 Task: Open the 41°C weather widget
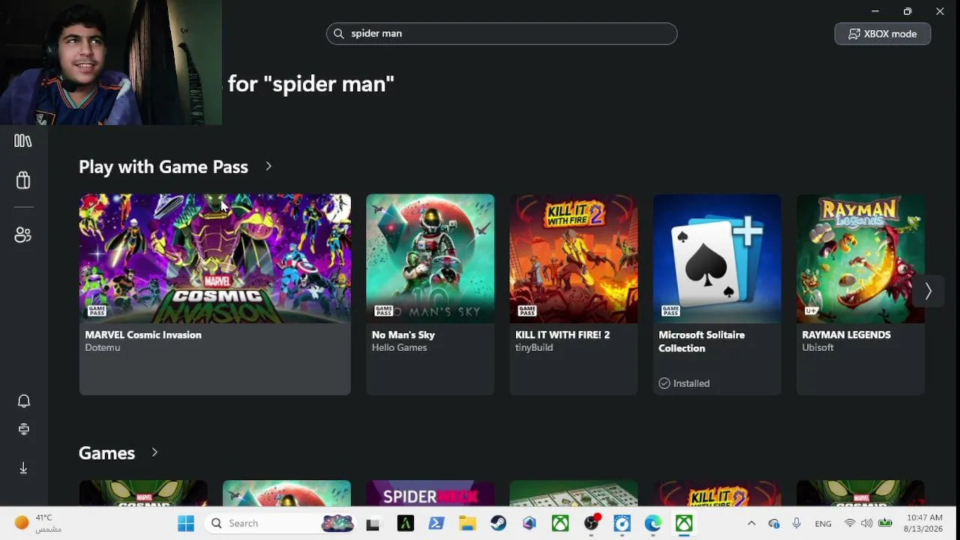(37, 523)
